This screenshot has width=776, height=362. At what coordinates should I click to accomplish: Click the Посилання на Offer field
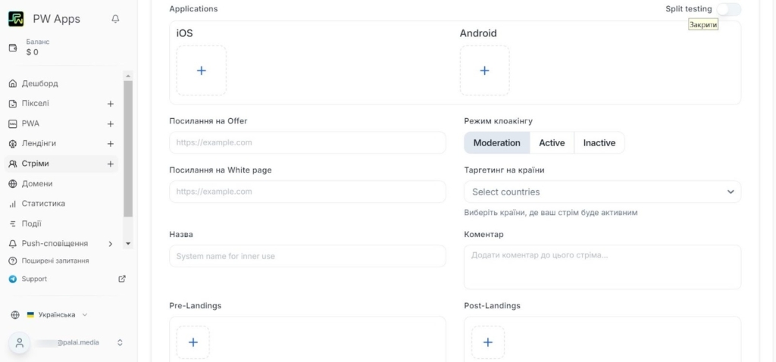coord(308,142)
